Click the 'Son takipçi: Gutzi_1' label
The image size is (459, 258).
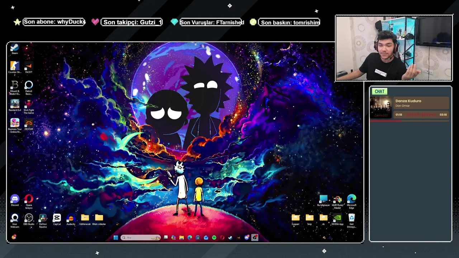click(132, 22)
